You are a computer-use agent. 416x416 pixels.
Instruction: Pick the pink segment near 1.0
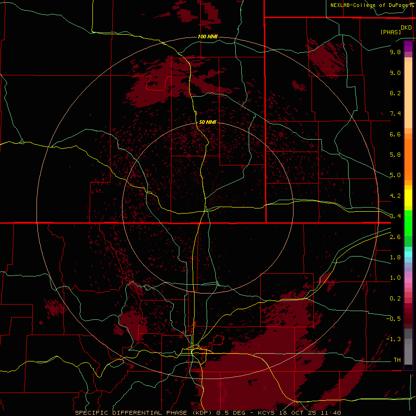(408, 280)
